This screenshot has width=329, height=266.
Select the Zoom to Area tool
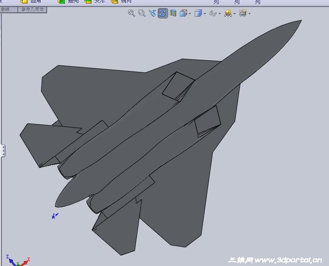pyautogui.click(x=142, y=13)
